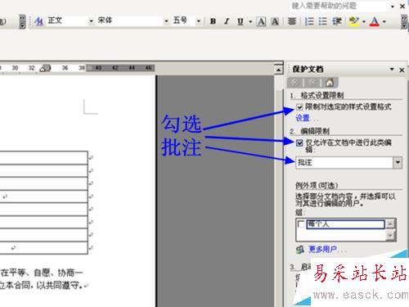
Task: Open the font color dropdown arrow
Action: click(384, 21)
